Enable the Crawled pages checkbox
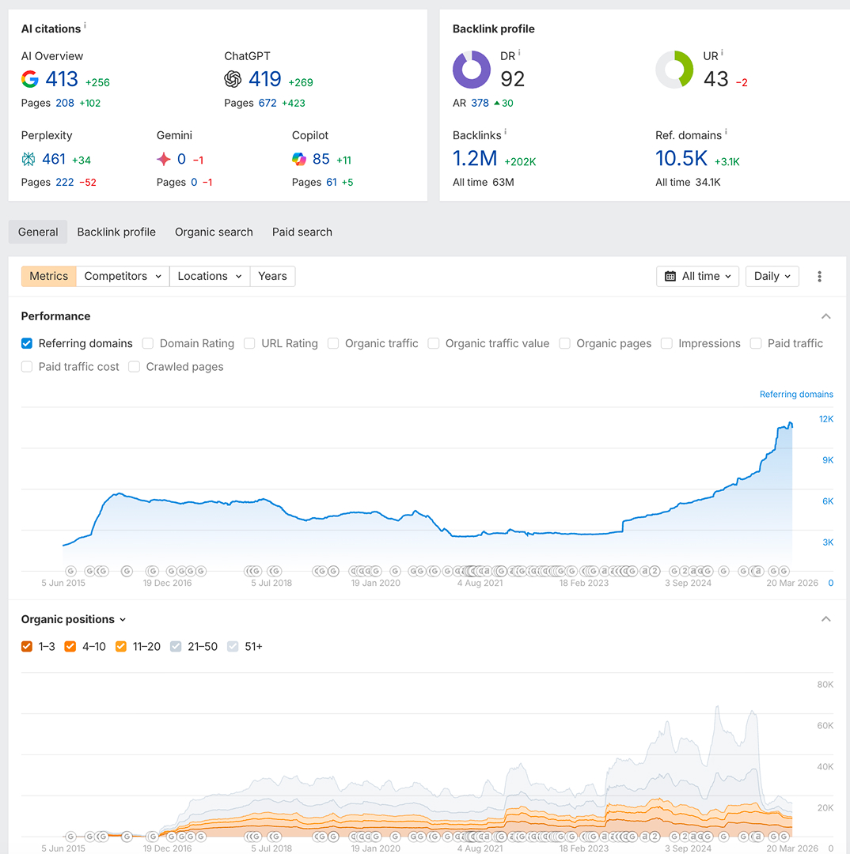 coord(135,367)
